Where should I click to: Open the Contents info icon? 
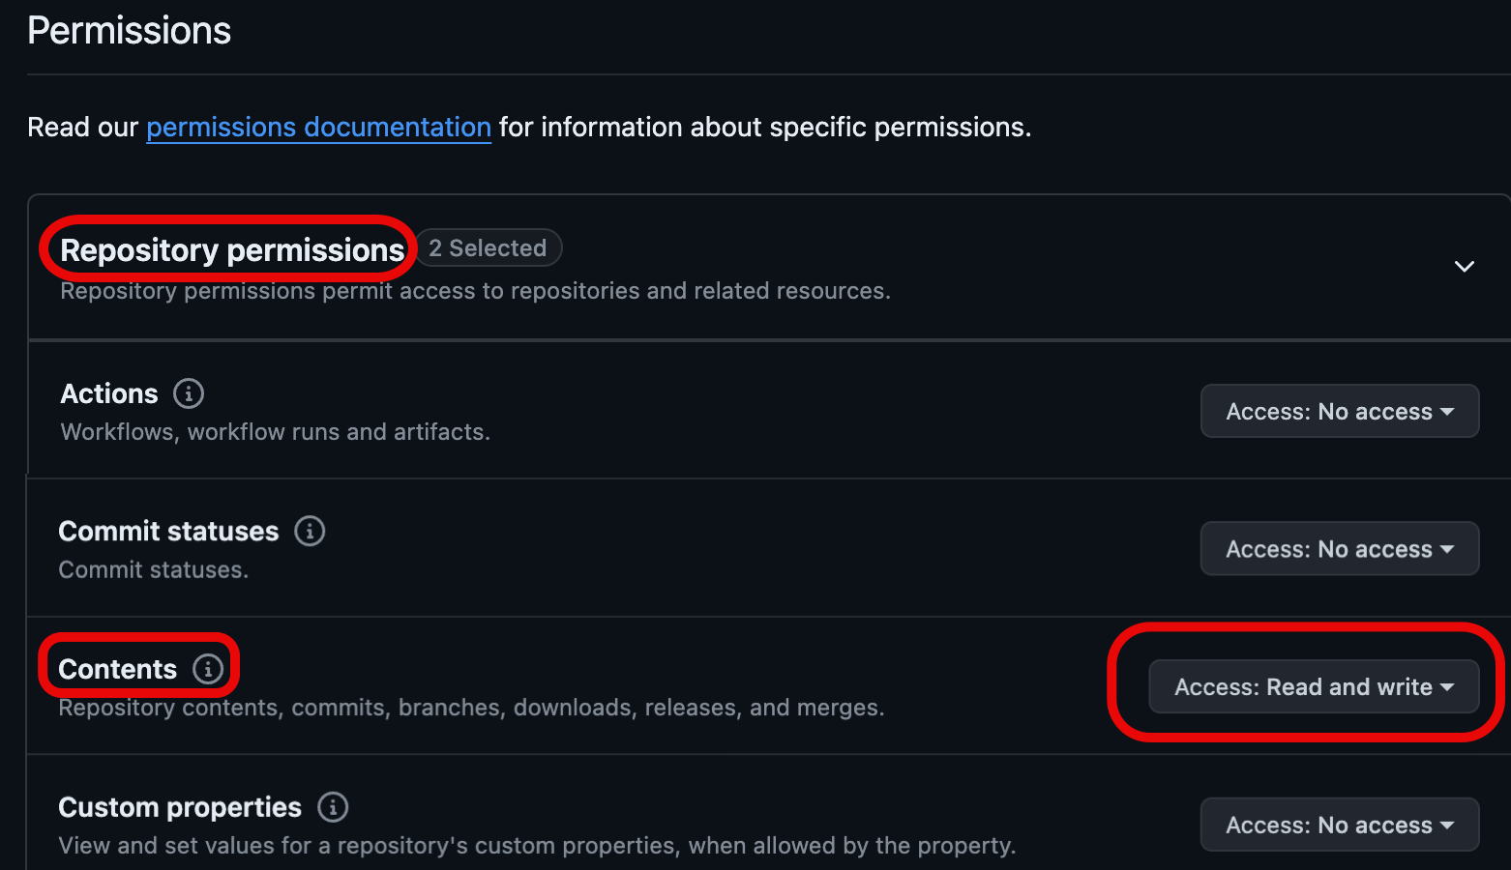coord(208,668)
